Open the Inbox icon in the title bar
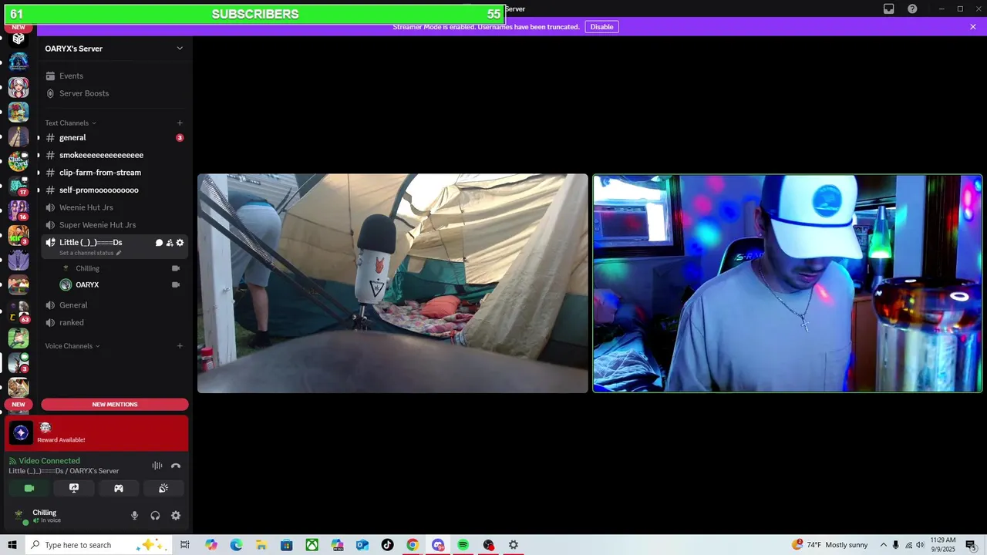This screenshot has width=987, height=555. tap(889, 9)
